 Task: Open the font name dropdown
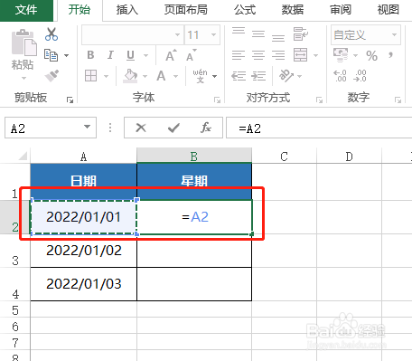177,35
